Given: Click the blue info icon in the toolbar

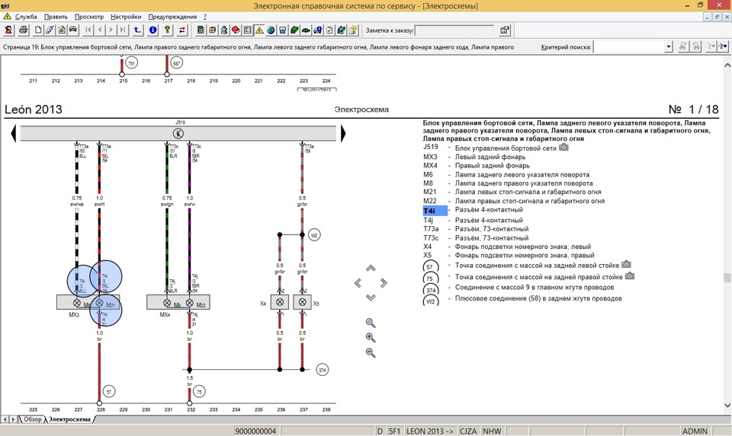Looking at the screenshot, I should coord(153,30).
